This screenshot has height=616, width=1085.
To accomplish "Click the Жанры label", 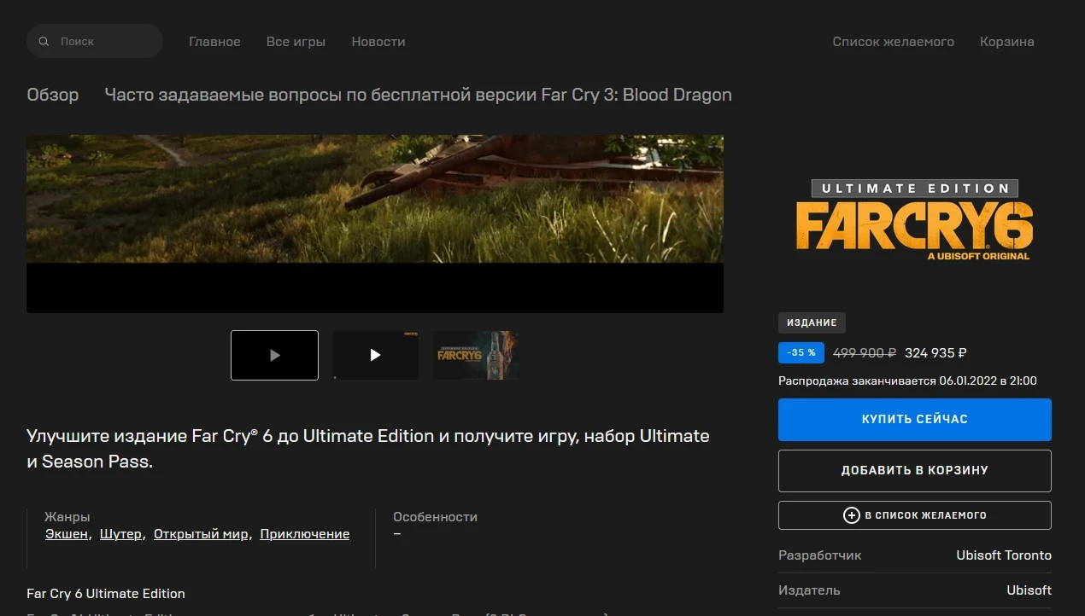I will coord(67,517).
